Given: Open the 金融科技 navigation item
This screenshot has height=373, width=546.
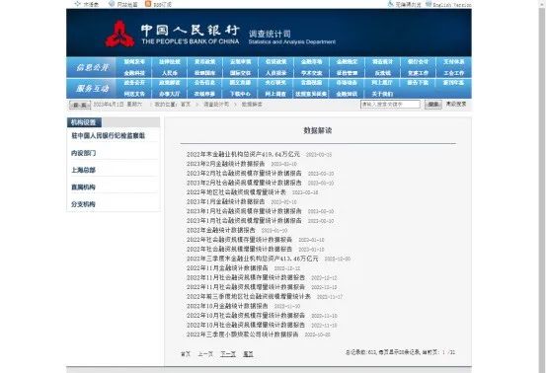Looking at the screenshot, I should point(134,73).
